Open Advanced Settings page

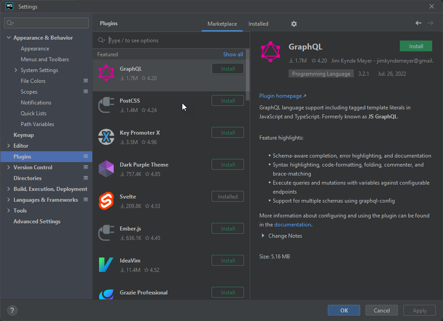point(37,222)
